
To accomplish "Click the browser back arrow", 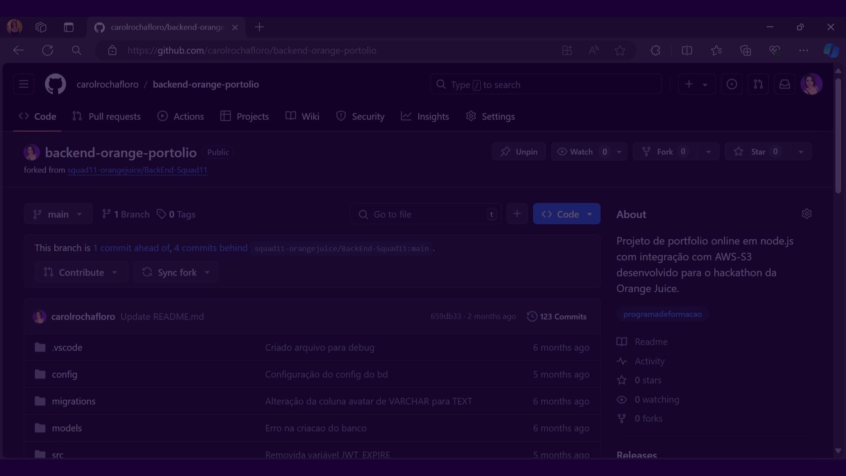I will (x=19, y=50).
